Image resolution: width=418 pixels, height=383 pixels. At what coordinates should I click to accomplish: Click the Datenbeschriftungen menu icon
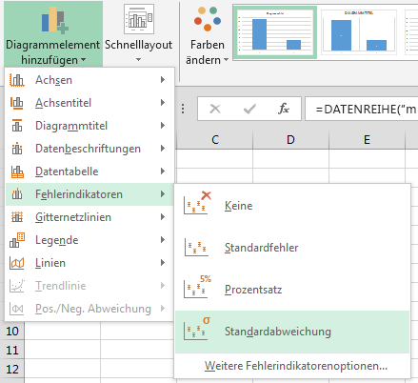click(17, 149)
